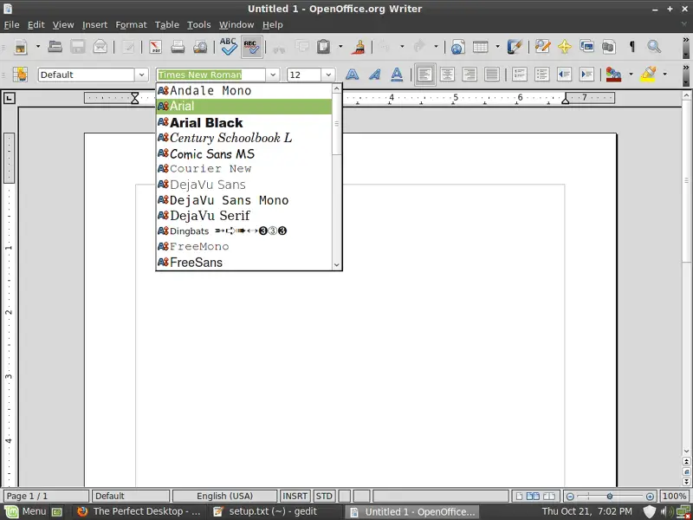Click the English (USA) language field

pos(224,496)
